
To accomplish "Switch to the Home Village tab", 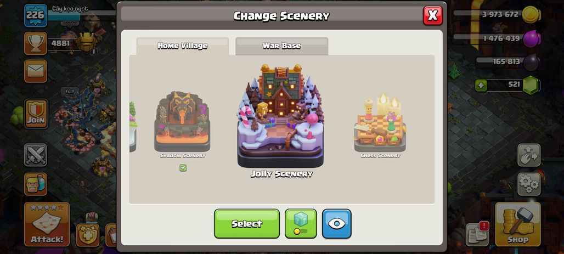I will tap(182, 46).
